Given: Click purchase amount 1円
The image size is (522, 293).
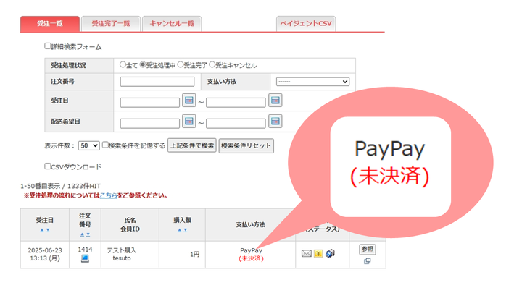Looking at the screenshot, I should [x=195, y=255].
